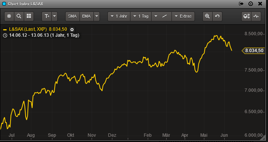Click the magnifier search icon
This screenshot has width=268, height=142.
coord(19,16)
